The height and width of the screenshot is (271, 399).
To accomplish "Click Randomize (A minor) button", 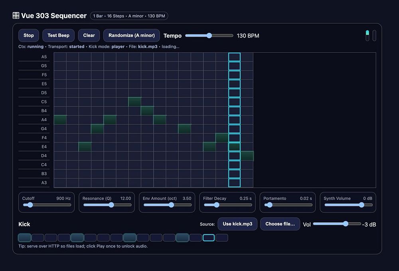I will point(132,36).
